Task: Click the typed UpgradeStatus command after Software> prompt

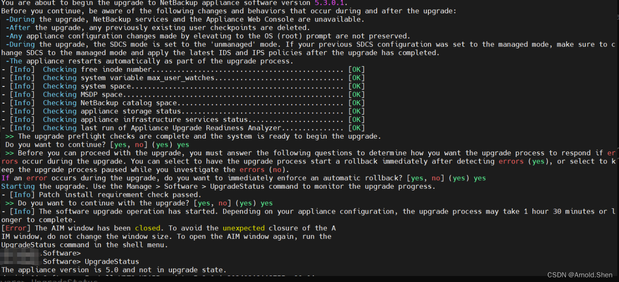Action: (x=112, y=261)
